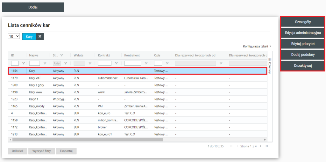Click the filter icon under Nazwa column

(x=45, y=63)
